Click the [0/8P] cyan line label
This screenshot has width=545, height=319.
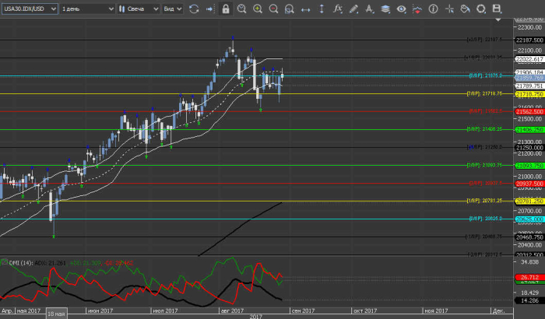(x=486, y=219)
